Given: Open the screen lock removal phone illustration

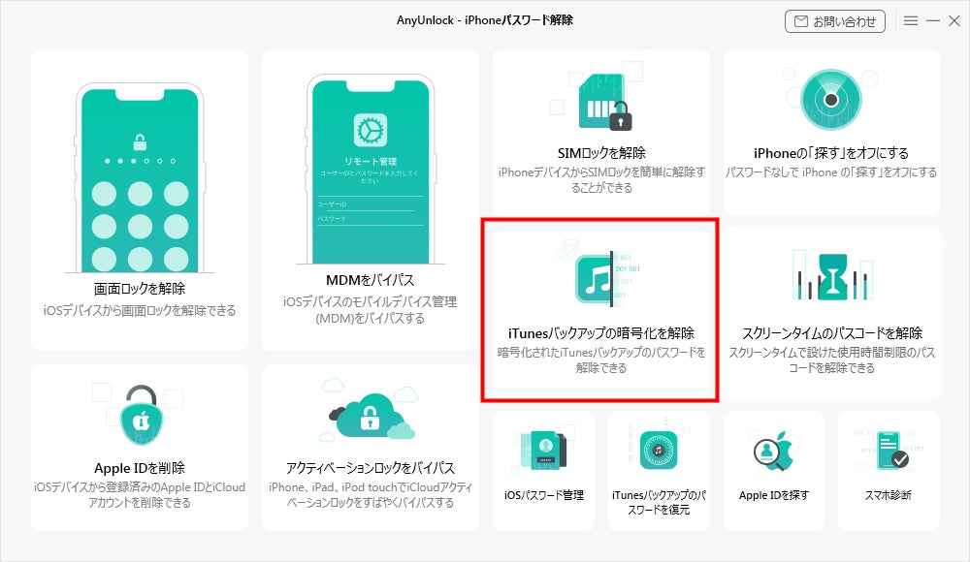Looking at the screenshot, I should coord(140,178).
